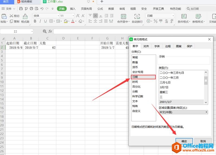Activate the 格式刷 format painter
The height and width of the screenshot is (155, 216).
25,18
